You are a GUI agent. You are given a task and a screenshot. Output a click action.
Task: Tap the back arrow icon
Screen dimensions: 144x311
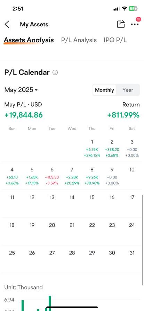[7, 24]
